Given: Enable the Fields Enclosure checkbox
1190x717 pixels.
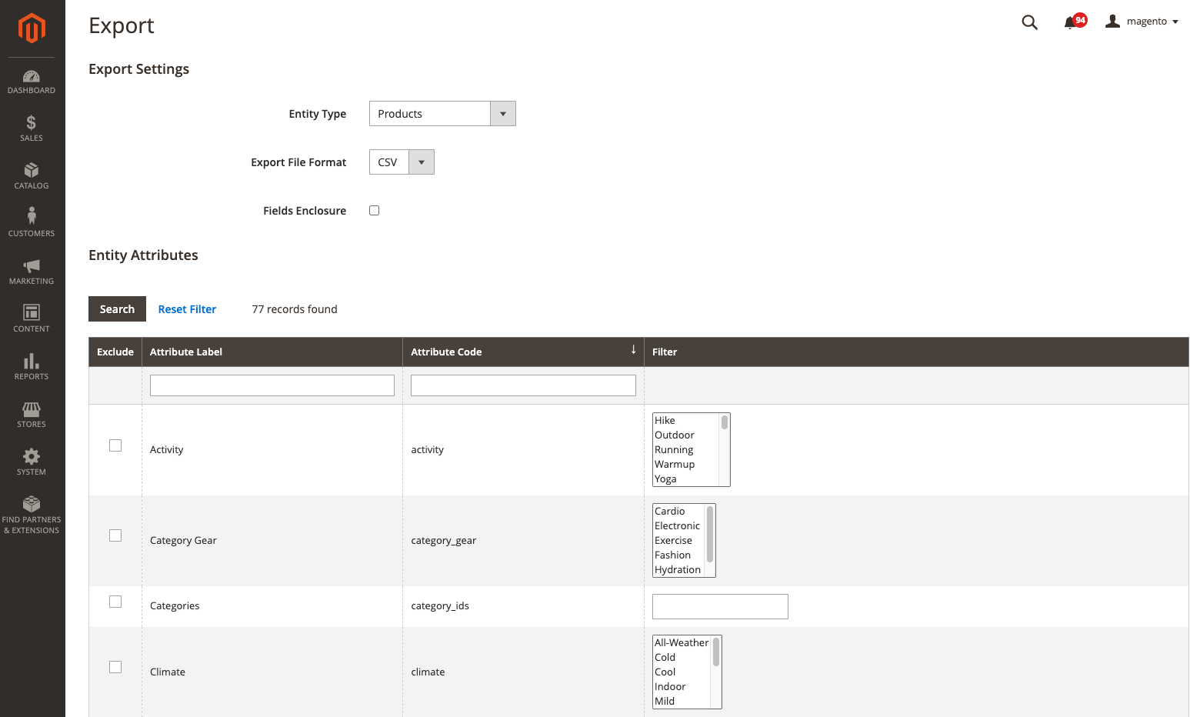Looking at the screenshot, I should click(375, 211).
